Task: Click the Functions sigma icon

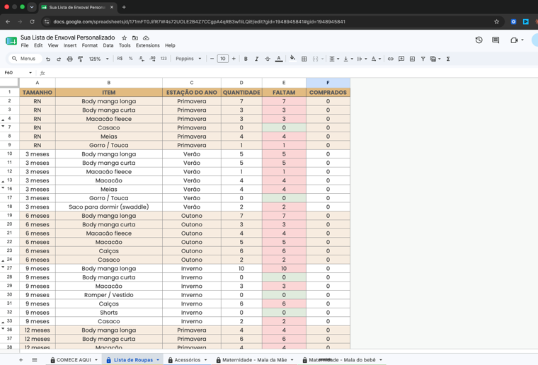Action: click(x=448, y=59)
